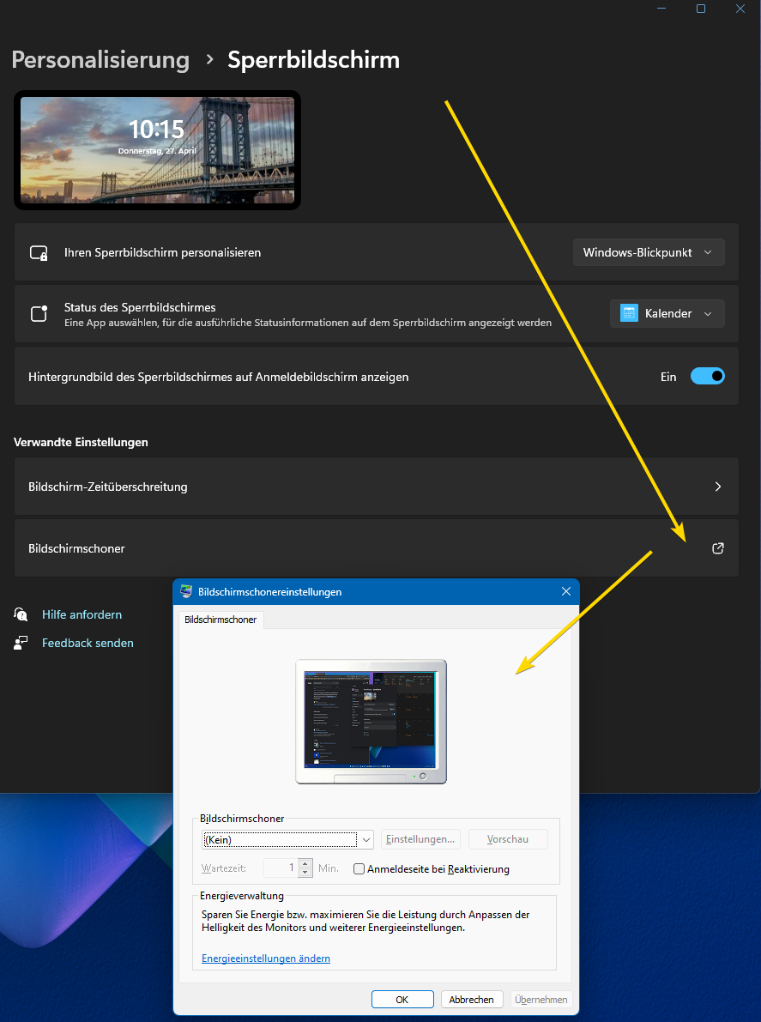Click the Übernehmen button
761x1022 pixels.
(541, 999)
